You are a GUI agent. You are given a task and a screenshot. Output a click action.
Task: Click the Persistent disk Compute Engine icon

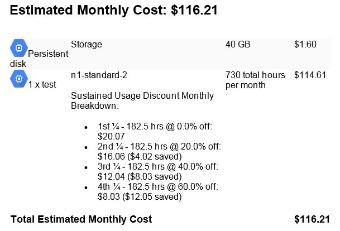pyautogui.click(x=19, y=48)
